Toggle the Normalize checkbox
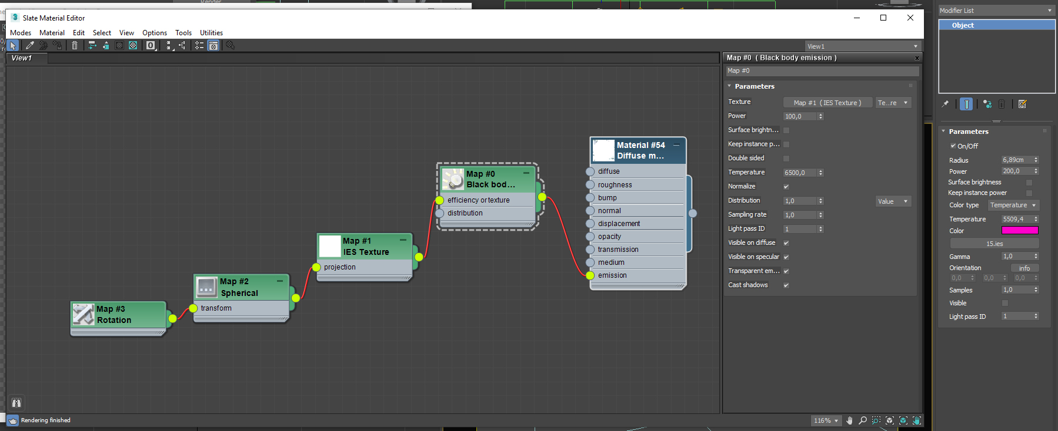The width and height of the screenshot is (1058, 431). pyautogui.click(x=786, y=187)
